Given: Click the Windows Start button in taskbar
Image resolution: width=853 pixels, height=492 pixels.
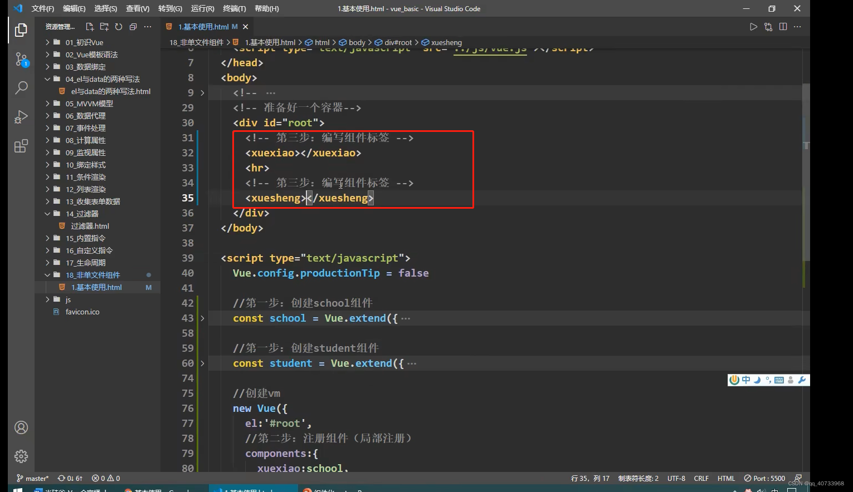Looking at the screenshot, I should click(18, 490).
